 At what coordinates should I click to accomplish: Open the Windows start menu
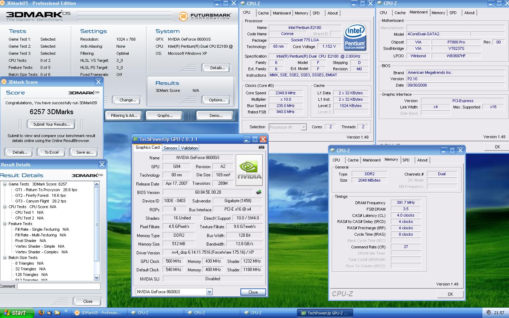click(17, 313)
